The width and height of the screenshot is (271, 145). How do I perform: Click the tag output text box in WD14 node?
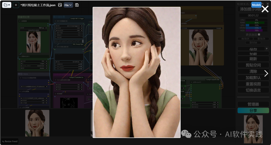[x=69, y=41]
